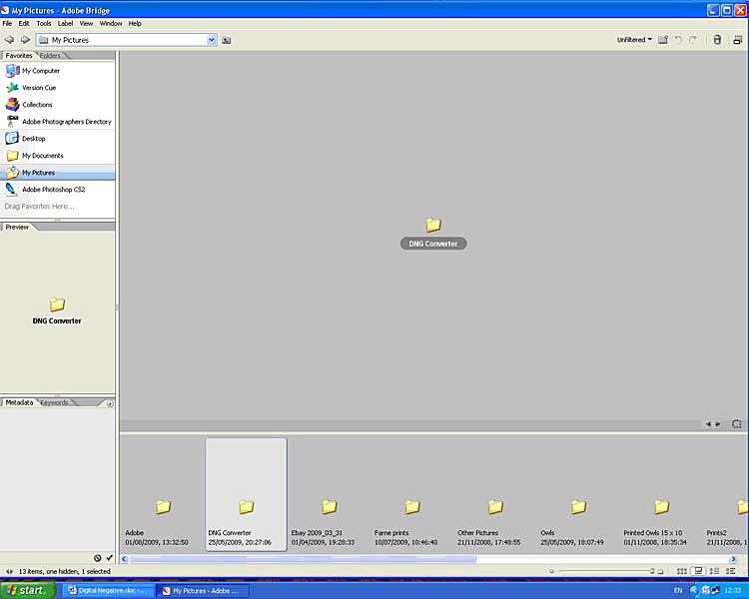
Task: Click the Delete item trash icon
Action: pos(716,40)
